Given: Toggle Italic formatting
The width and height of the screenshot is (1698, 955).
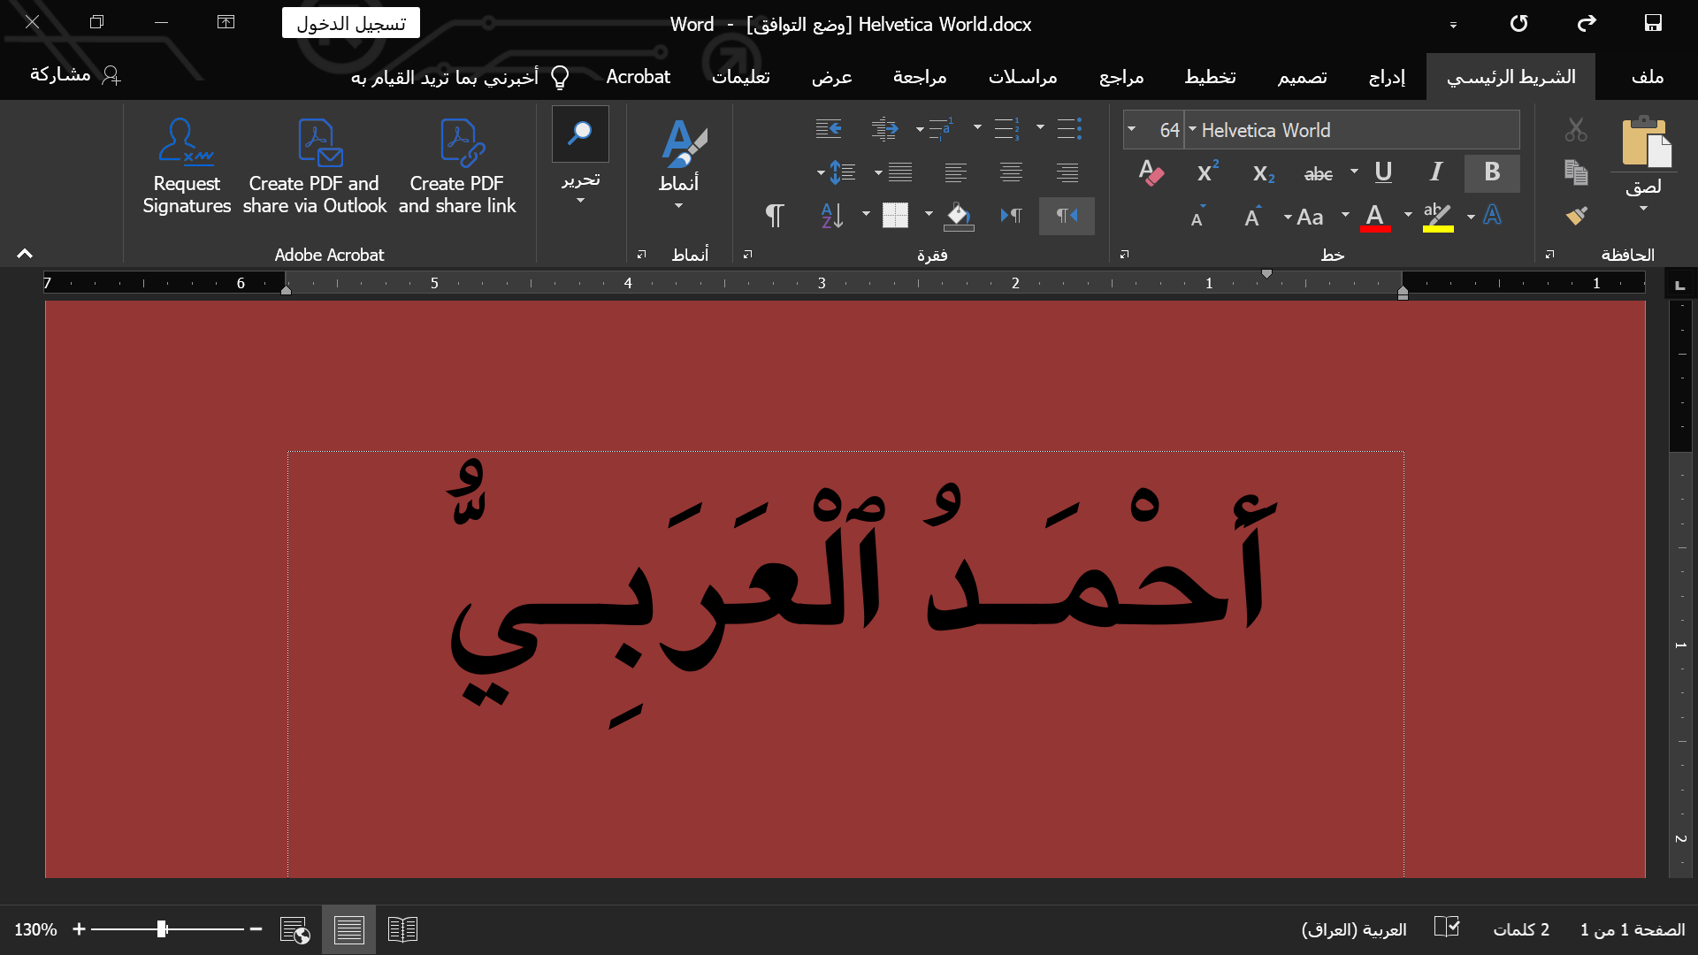Looking at the screenshot, I should point(1436,172).
